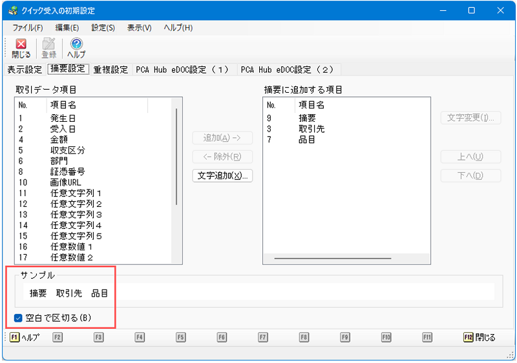Open the 設定(S) menu
Screen dimensions: 517x363
pos(103,28)
